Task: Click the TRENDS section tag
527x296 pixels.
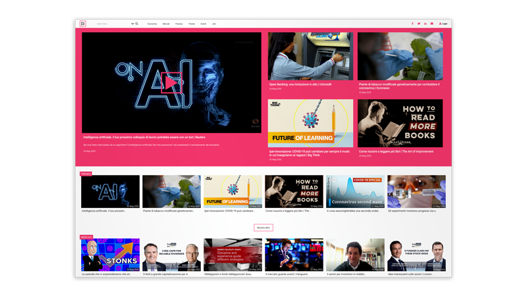Action: tap(86, 174)
